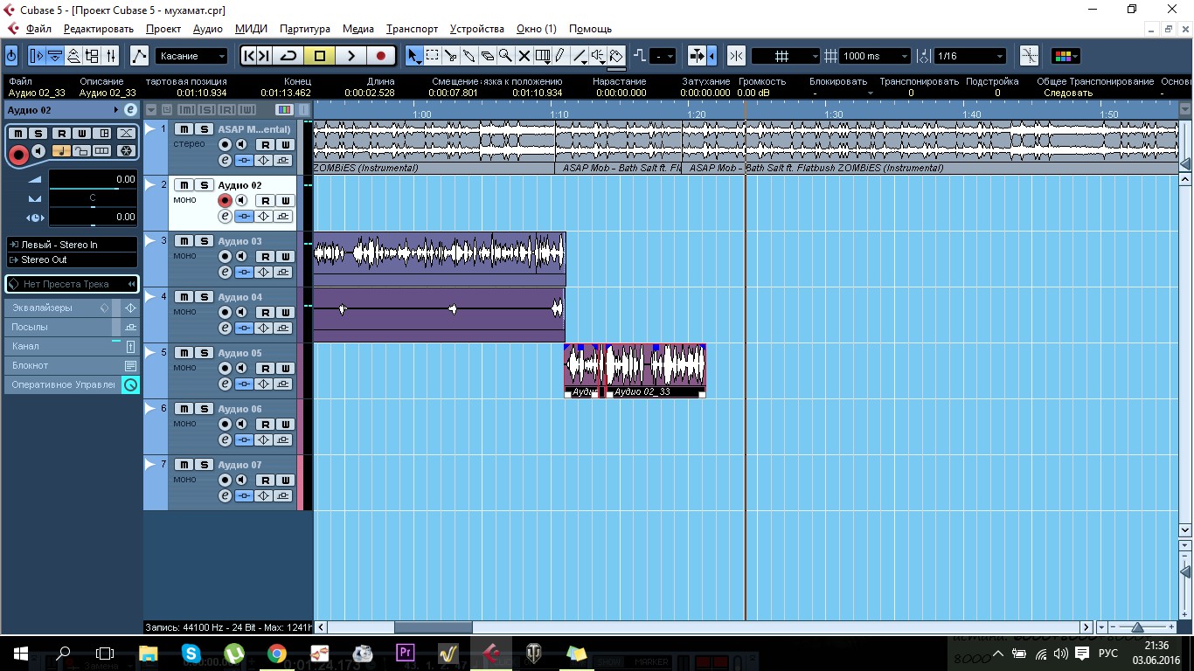Select the Range Selection tool

433,56
